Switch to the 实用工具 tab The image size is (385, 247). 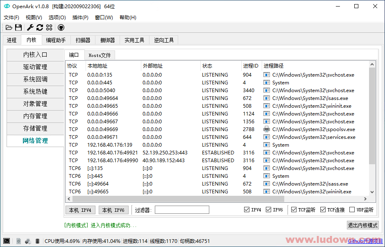[x=135, y=40]
